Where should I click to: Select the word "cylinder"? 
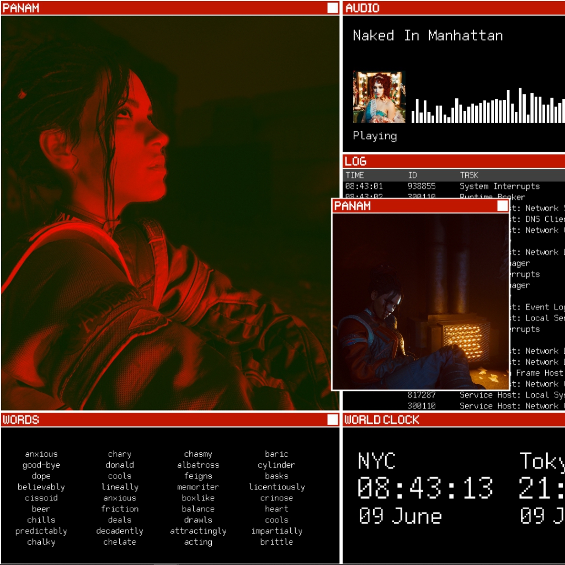click(276, 465)
